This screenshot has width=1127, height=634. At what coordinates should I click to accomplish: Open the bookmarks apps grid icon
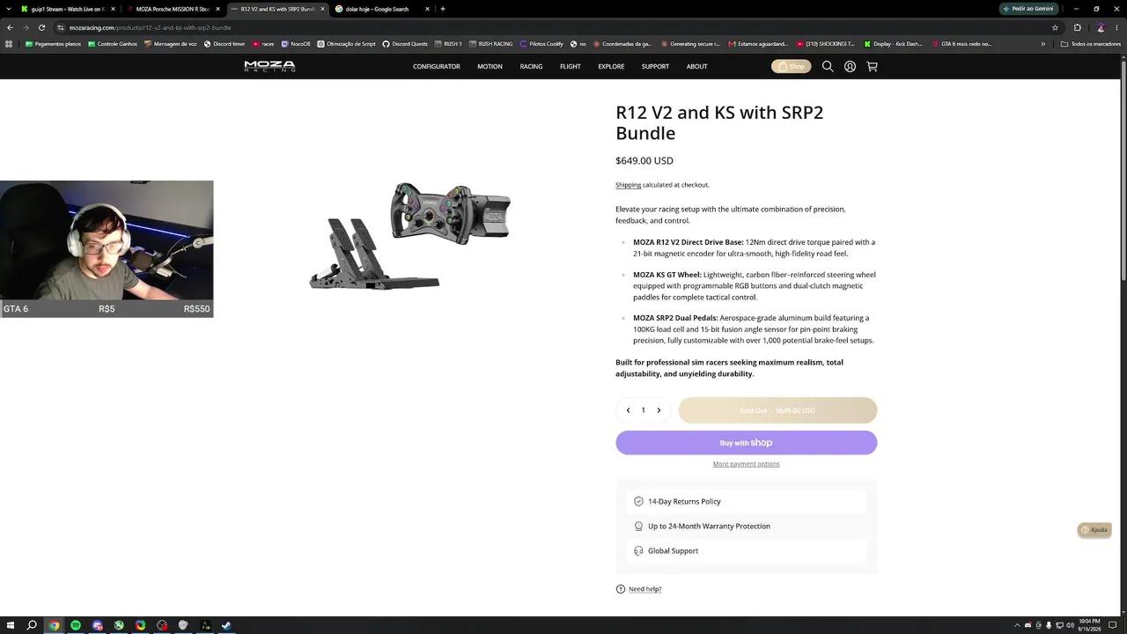[x=9, y=43]
